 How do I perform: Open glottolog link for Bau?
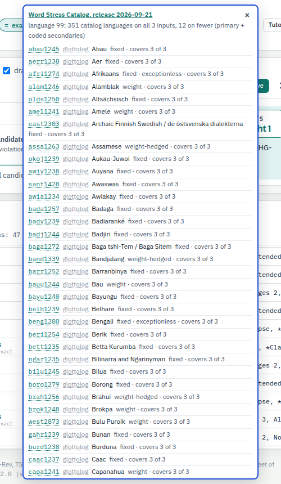tap(76, 284)
